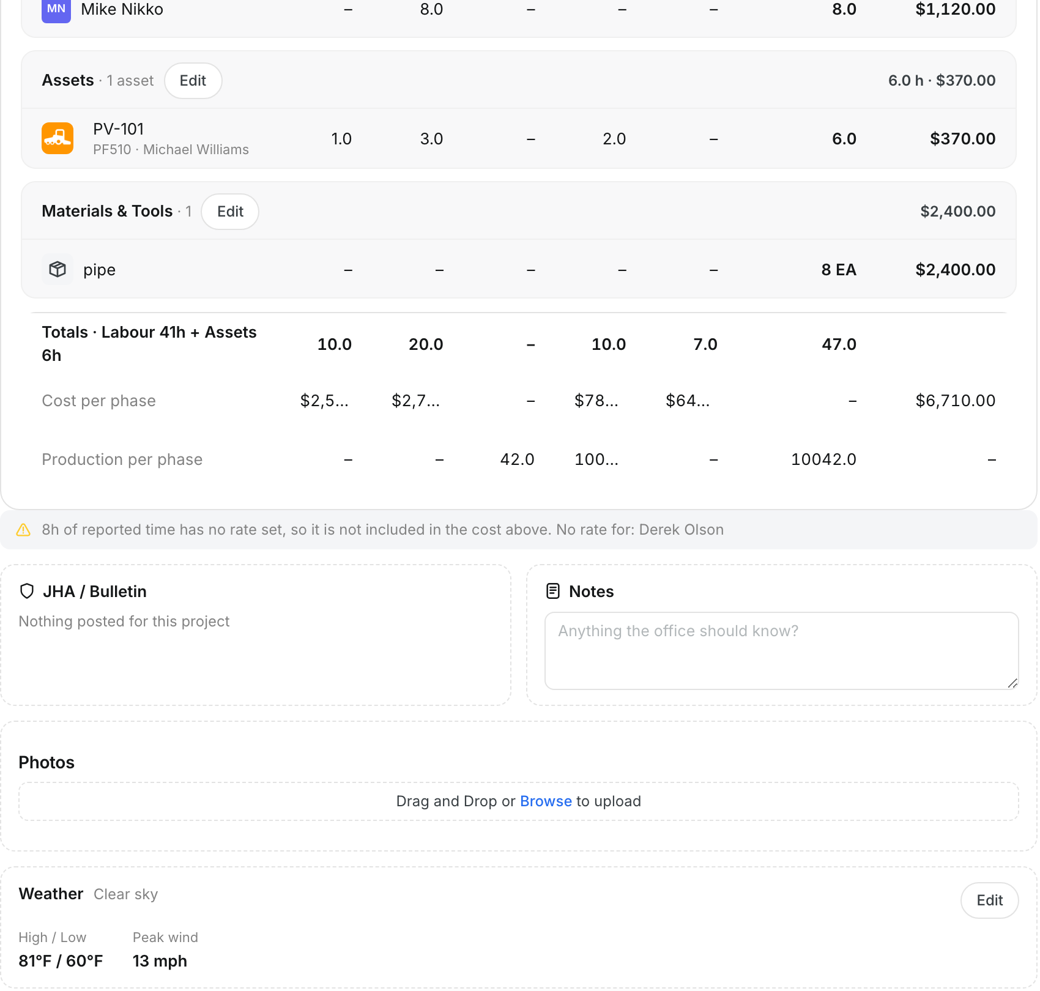
Task: Click the 7.0 value in Totals row
Action: click(705, 344)
